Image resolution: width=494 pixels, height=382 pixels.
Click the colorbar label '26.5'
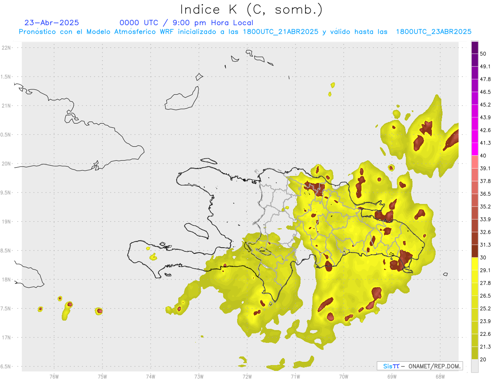485,296
